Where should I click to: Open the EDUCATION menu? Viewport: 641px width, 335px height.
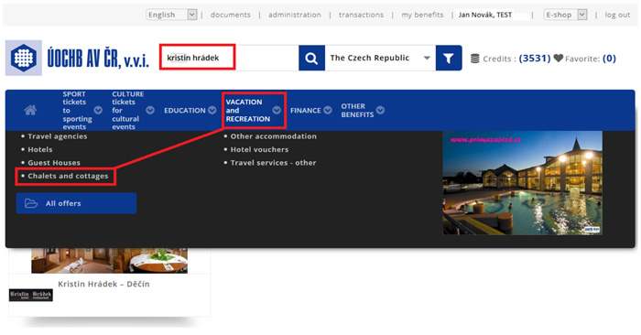(x=185, y=111)
